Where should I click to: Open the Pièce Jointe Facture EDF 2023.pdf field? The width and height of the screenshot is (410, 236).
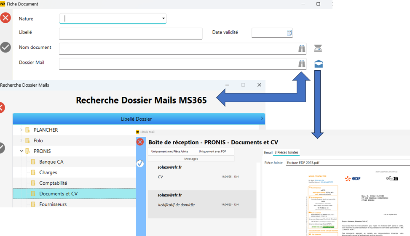coord(348,163)
